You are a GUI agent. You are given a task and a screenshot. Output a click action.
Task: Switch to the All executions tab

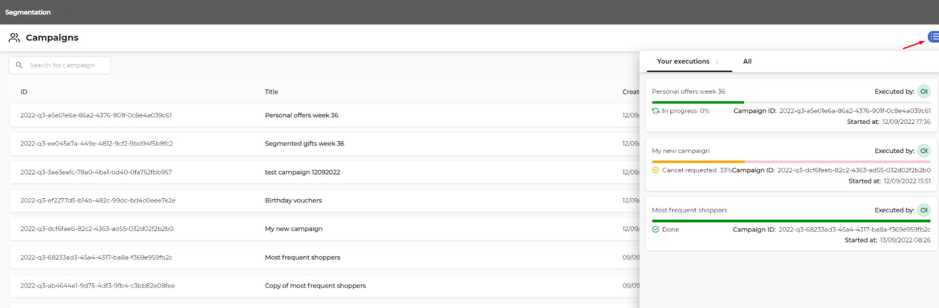click(747, 61)
